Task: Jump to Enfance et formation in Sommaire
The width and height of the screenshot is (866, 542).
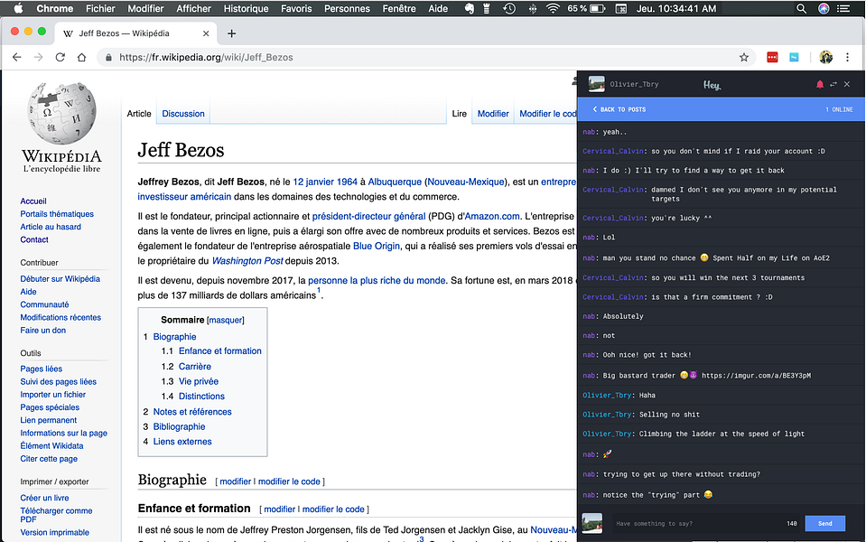Action: (219, 350)
